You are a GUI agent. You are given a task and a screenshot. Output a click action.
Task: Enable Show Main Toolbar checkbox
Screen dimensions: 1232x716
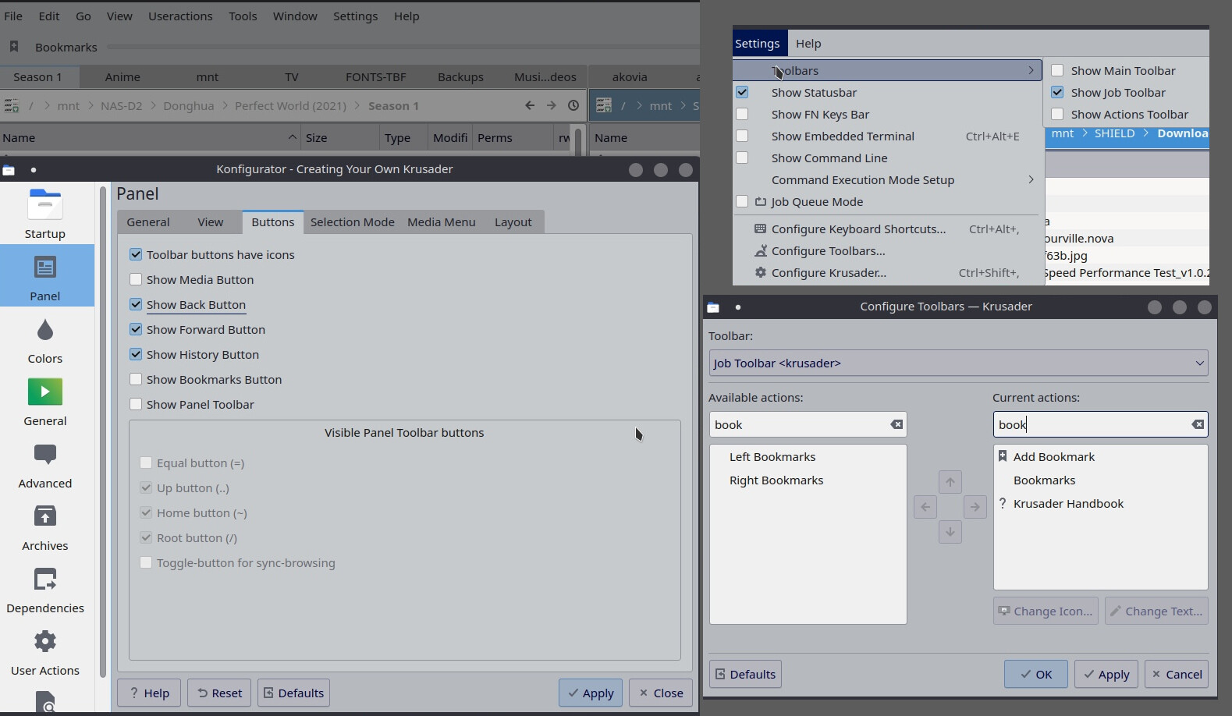tap(1057, 70)
